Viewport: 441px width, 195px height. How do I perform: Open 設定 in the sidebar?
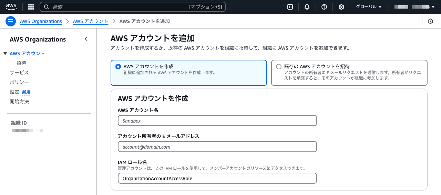click(x=14, y=92)
